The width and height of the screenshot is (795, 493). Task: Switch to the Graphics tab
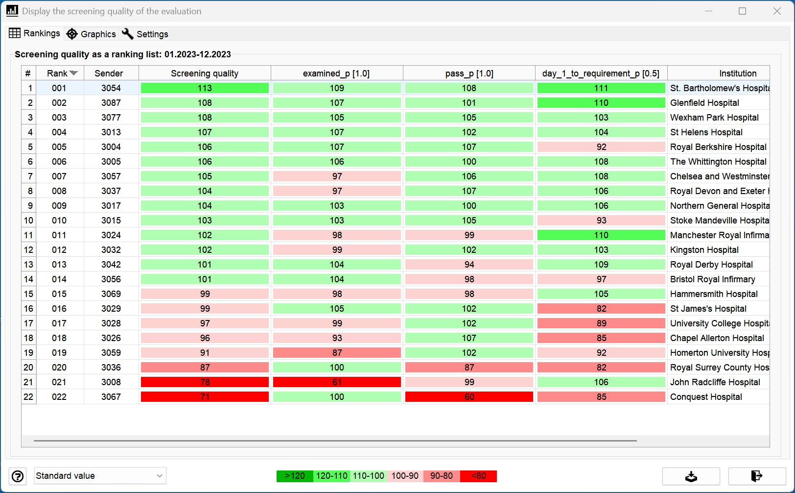tap(92, 34)
